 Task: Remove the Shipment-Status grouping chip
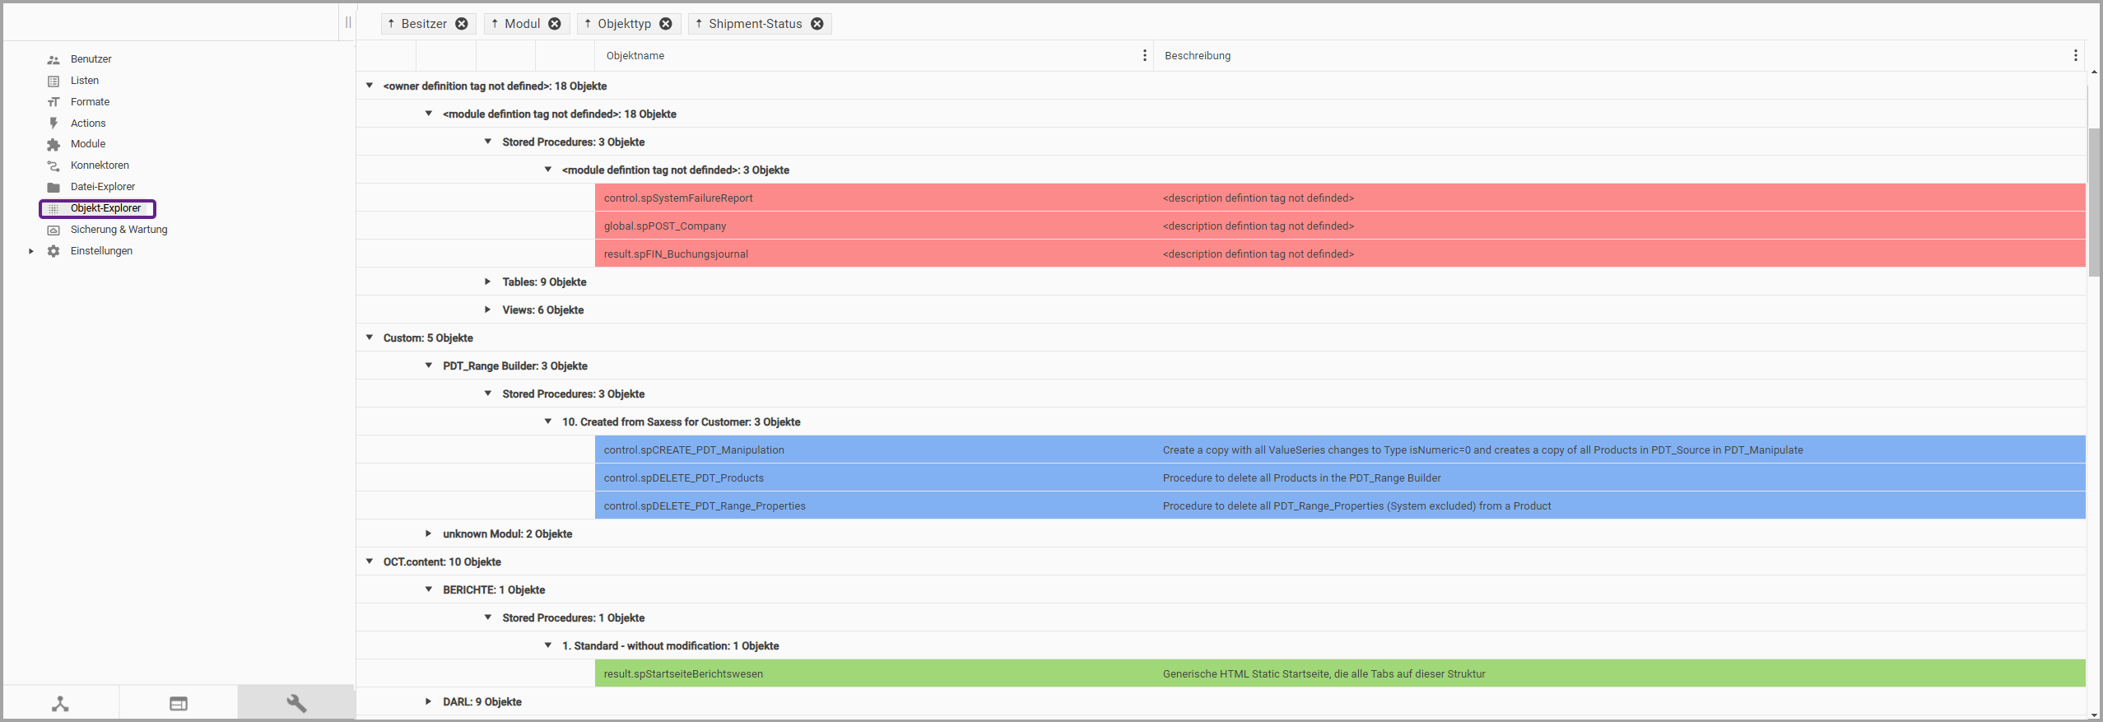point(817,24)
